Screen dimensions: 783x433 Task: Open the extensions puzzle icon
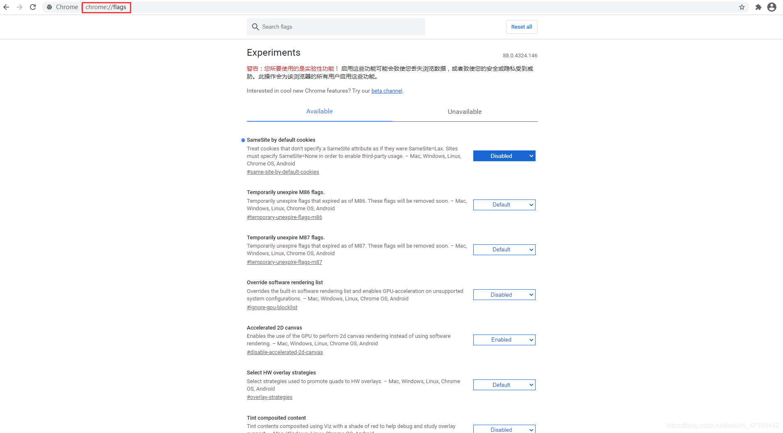(x=759, y=7)
